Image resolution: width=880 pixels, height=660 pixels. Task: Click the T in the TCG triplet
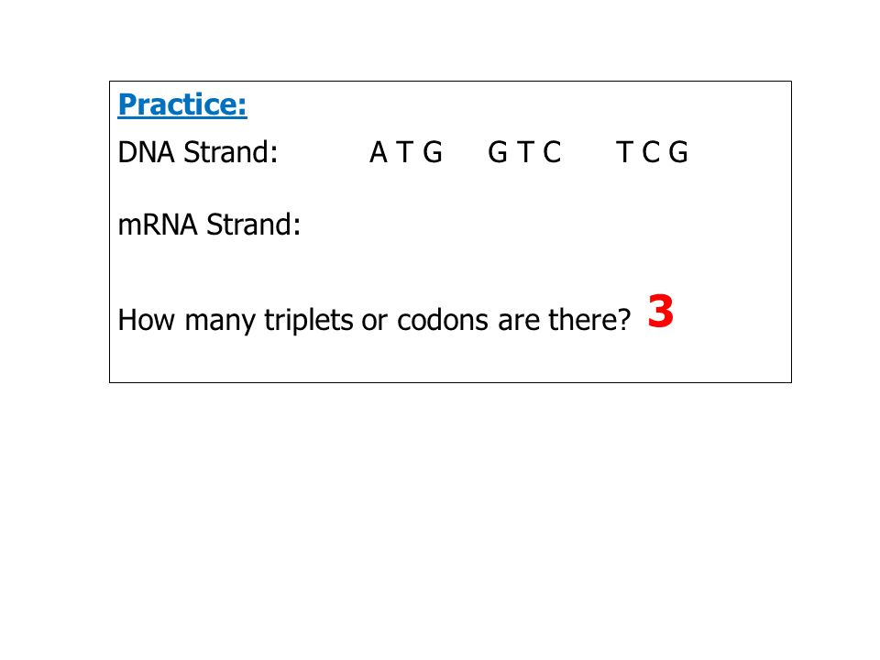click(x=624, y=152)
